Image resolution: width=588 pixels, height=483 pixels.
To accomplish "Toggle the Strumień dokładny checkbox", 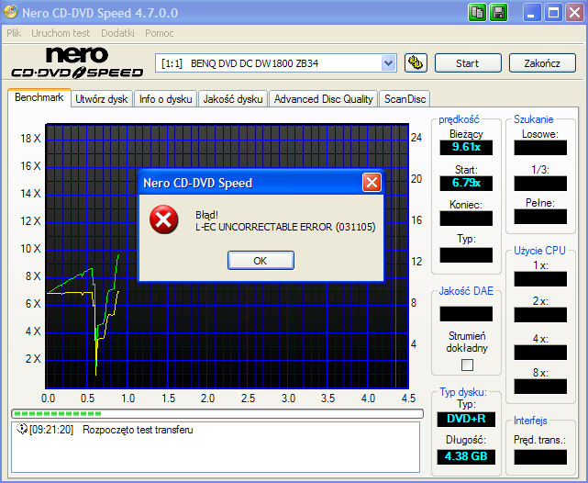I will click(467, 365).
